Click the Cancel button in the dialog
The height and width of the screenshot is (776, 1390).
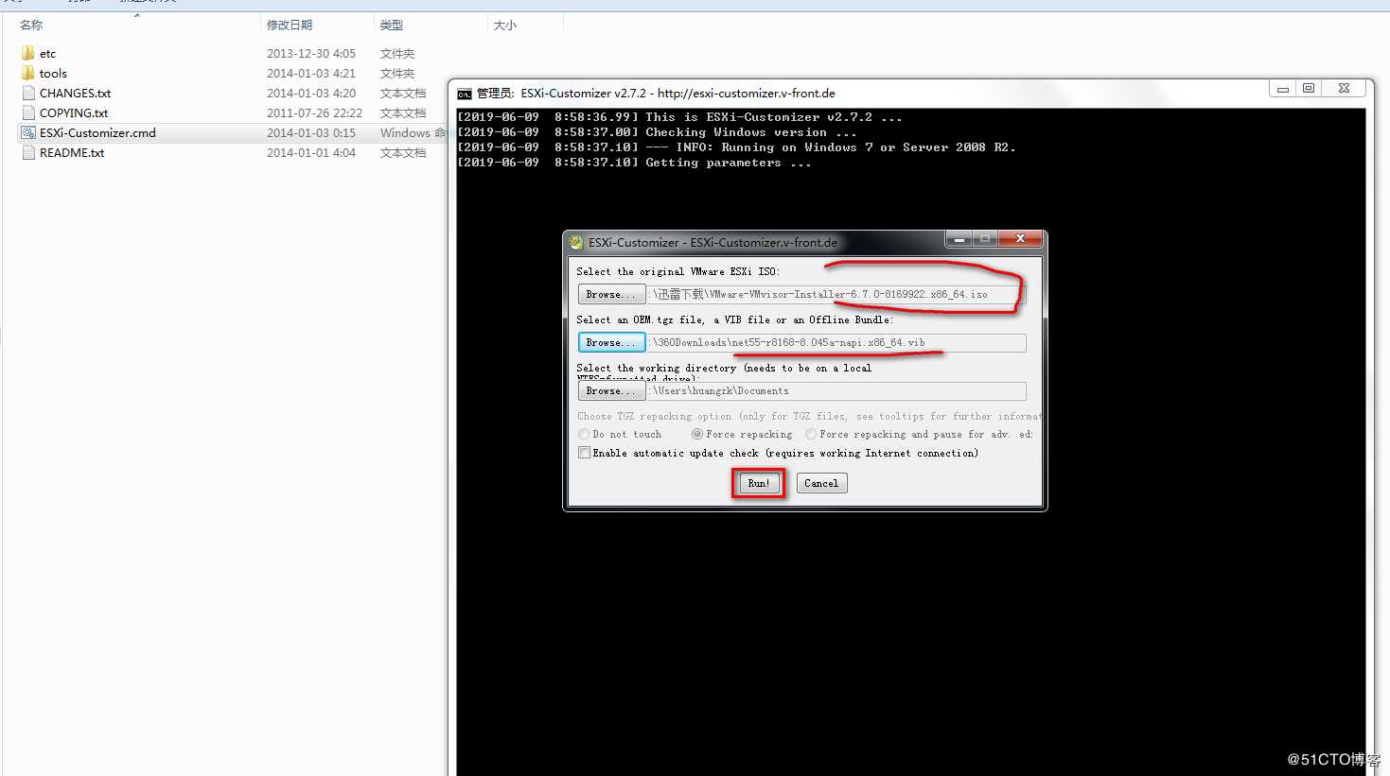pos(821,483)
